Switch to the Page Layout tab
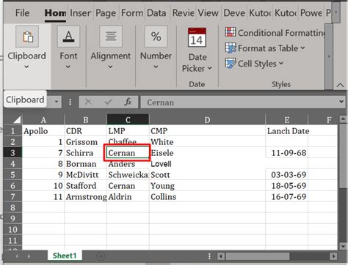 106,13
